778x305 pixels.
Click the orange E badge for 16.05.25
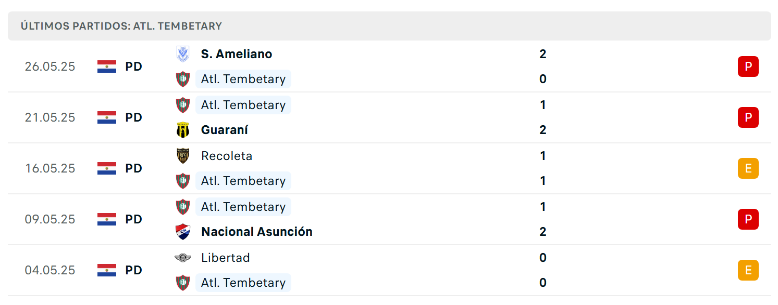pyautogui.click(x=748, y=168)
